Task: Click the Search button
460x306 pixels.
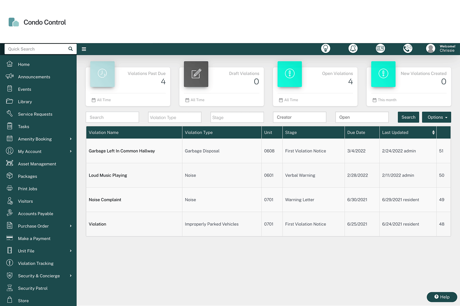Action: tap(408, 117)
